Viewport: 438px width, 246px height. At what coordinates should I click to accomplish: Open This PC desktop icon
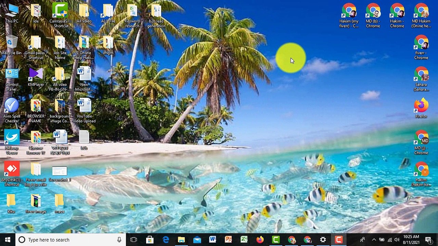click(12, 14)
